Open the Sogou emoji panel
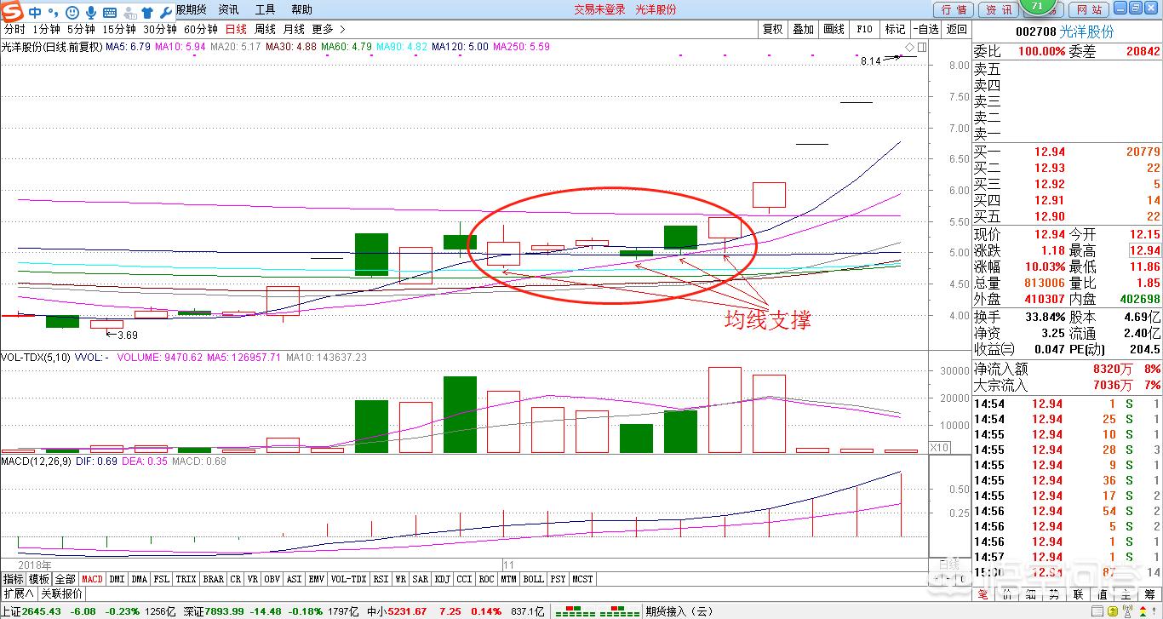Screen dimensions: 1163x619 click(x=72, y=12)
